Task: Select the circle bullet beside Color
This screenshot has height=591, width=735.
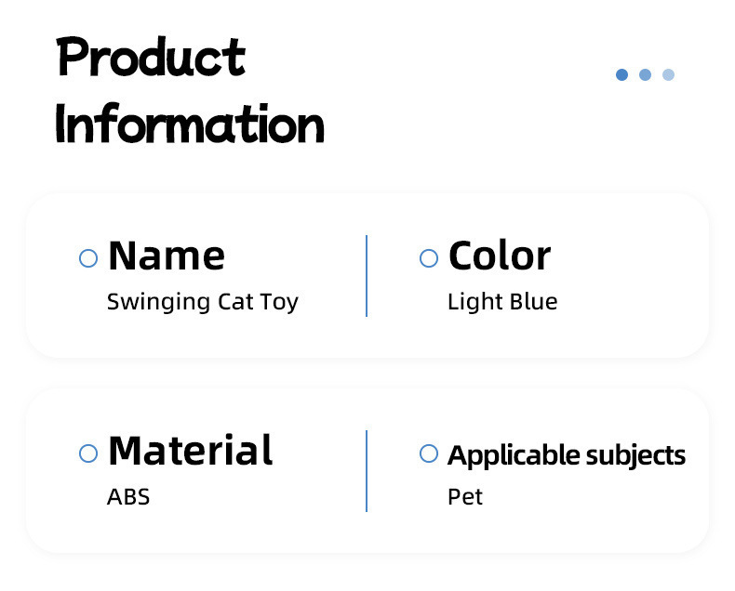Action: click(429, 258)
